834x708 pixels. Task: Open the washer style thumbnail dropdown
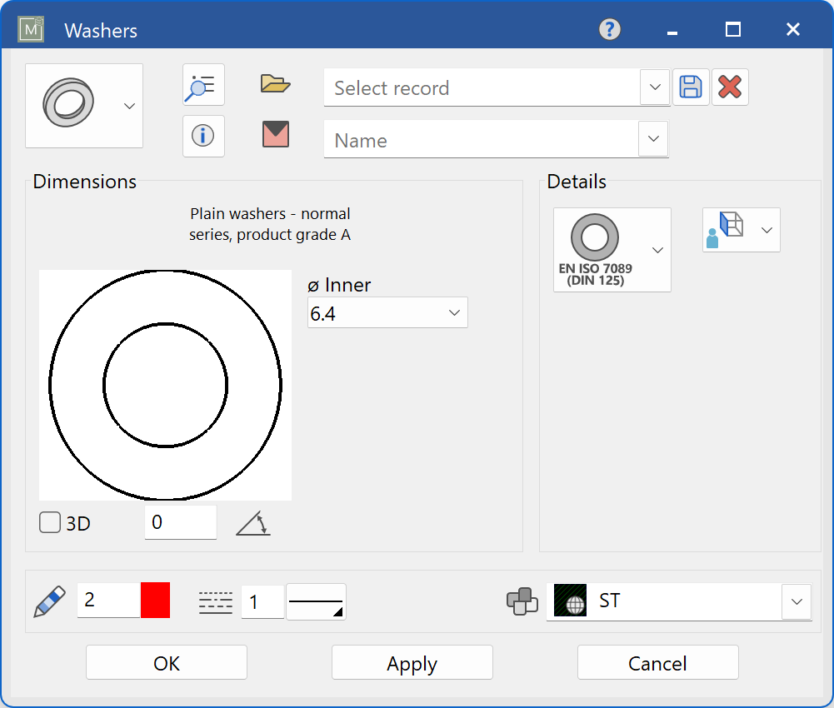click(x=129, y=106)
